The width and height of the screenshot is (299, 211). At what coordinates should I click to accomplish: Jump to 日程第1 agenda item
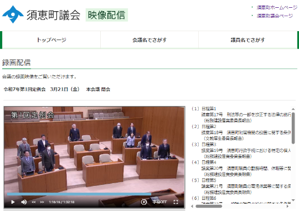tap(209, 109)
